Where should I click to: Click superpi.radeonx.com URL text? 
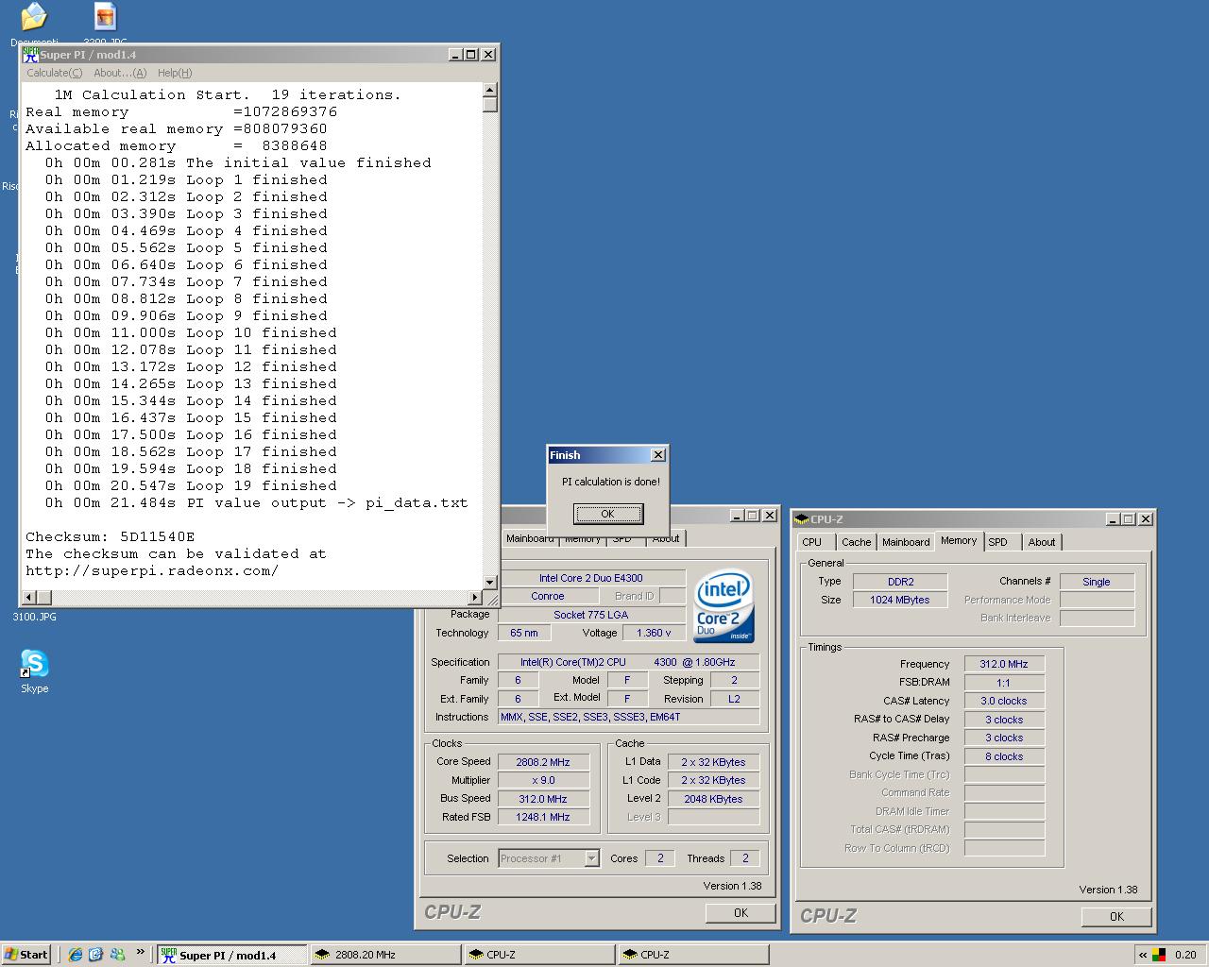pyautogui.click(x=152, y=570)
